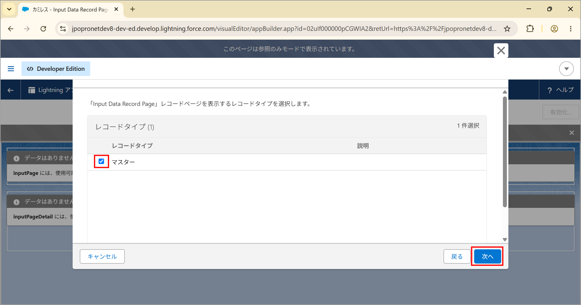Image resolution: width=581 pixels, height=305 pixels.
Task: Click the レコードタイプ (1) section heading
Action: pyautogui.click(x=125, y=127)
